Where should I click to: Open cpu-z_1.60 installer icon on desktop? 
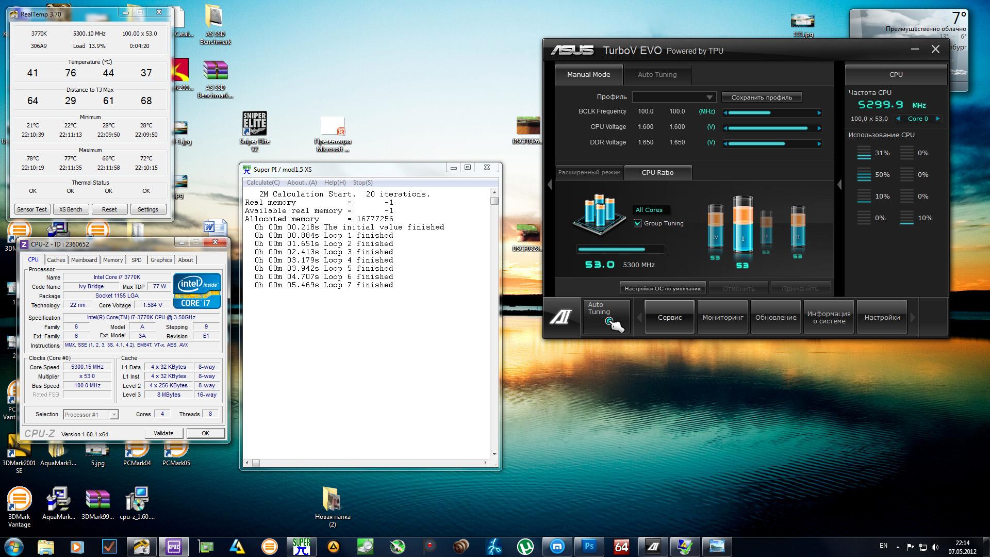137,503
